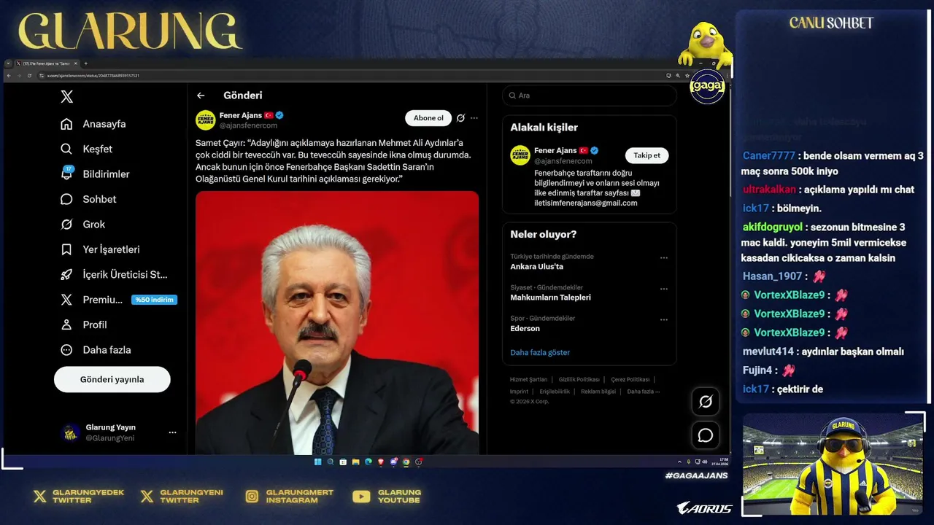Open Chrome in taskbar

click(406, 462)
